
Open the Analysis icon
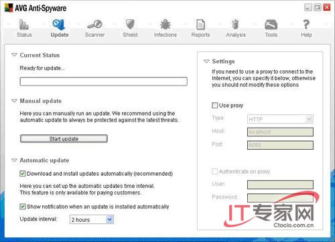pyautogui.click(x=235, y=25)
